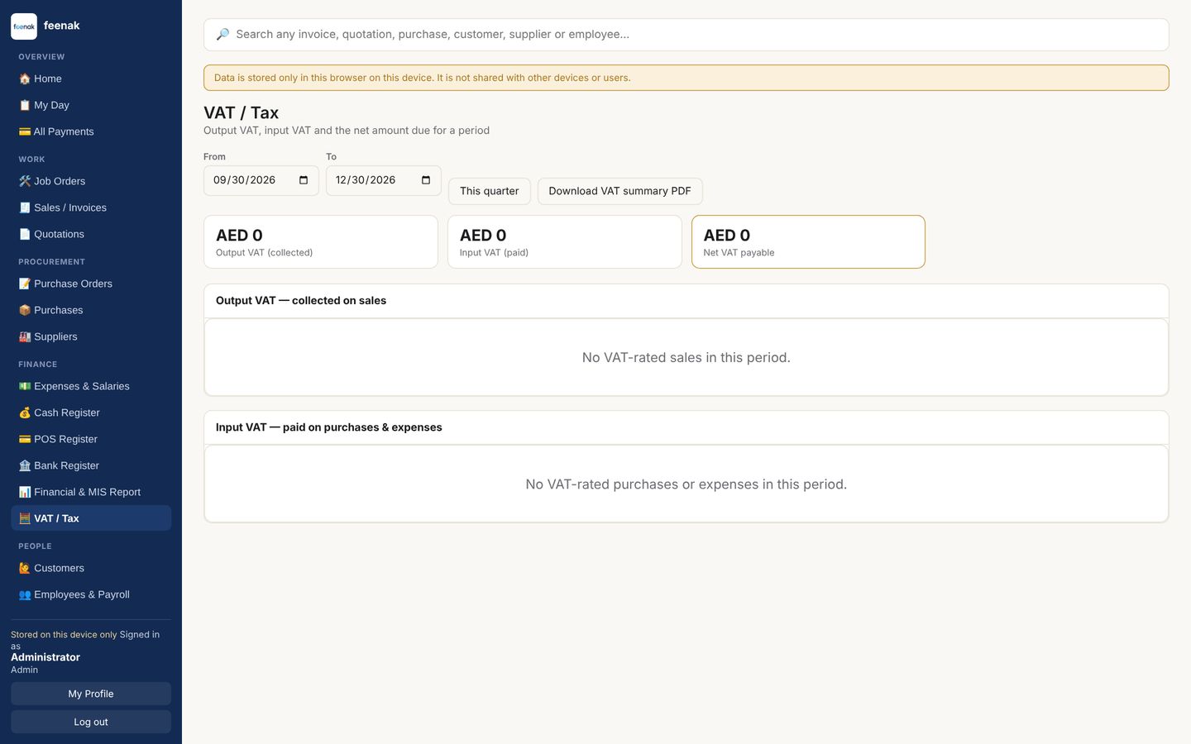1191x744 pixels.
Task: Click the Quotations page icon
Action: click(x=25, y=234)
